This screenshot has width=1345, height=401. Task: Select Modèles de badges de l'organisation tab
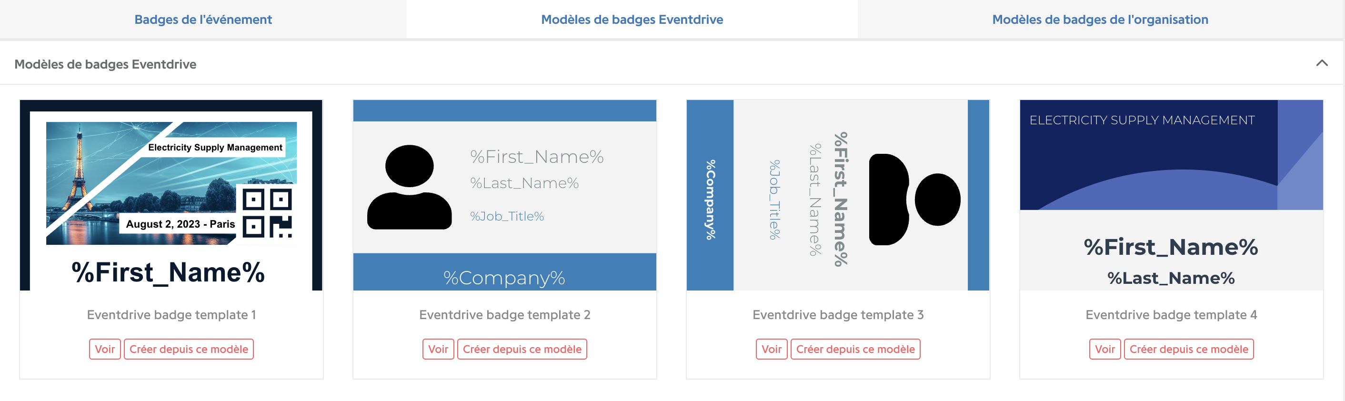coord(1100,20)
